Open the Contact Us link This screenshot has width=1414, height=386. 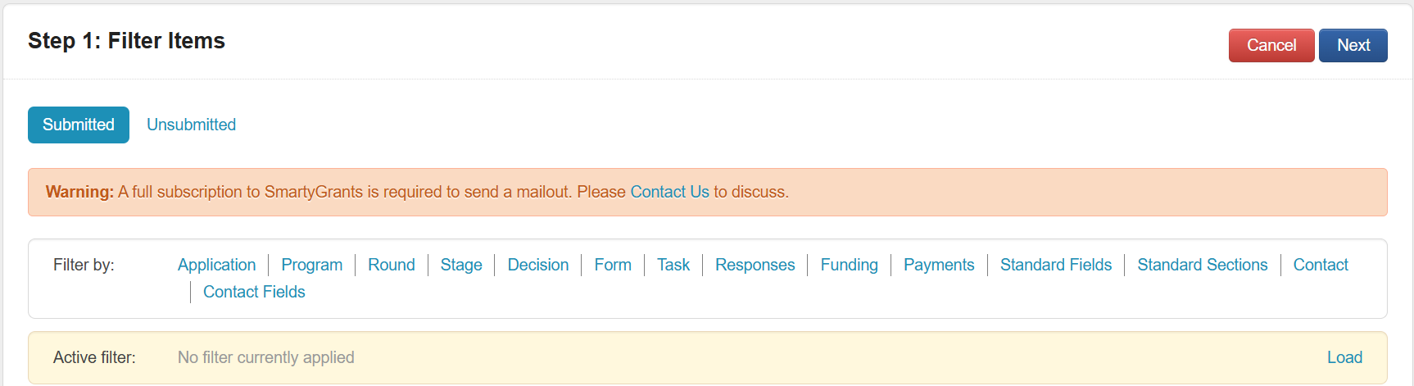tap(669, 192)
